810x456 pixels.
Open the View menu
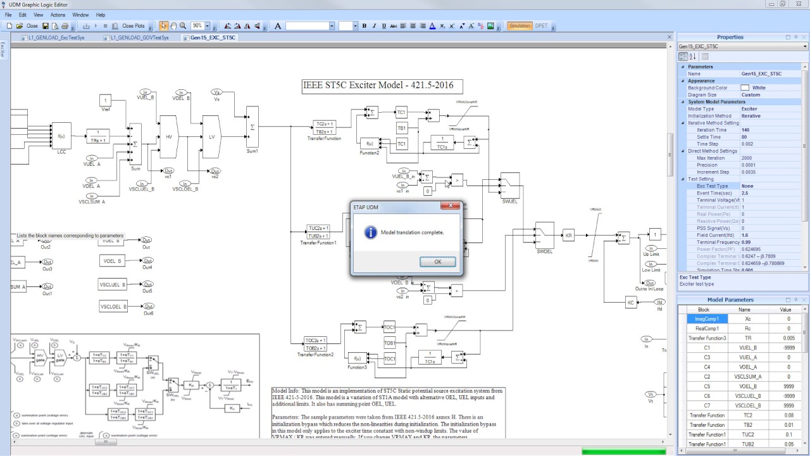39,15
